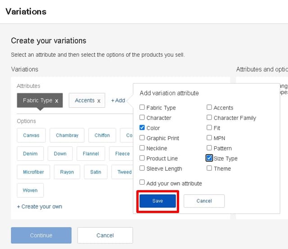288x249 pixels.
Task: Click the blue Save button
Action: coord(157,201)
